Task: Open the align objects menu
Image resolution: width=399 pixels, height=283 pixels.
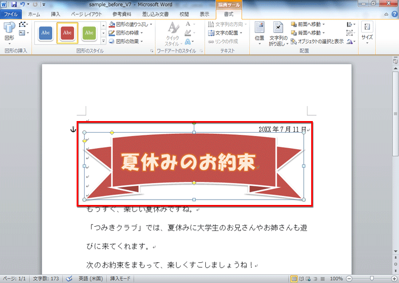Action: (x=351, y=24)
